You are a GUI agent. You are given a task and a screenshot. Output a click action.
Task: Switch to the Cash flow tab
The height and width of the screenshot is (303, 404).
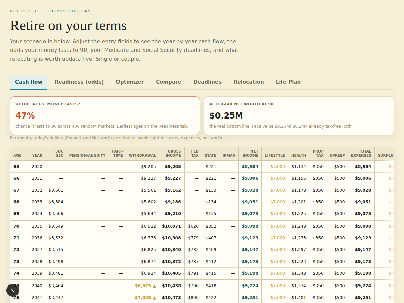(29, 82)
